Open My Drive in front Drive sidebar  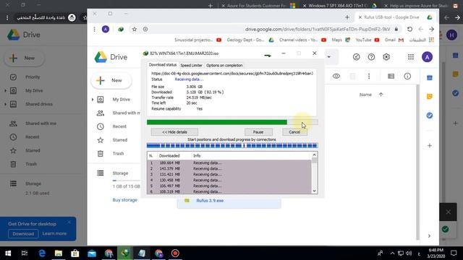121,100
